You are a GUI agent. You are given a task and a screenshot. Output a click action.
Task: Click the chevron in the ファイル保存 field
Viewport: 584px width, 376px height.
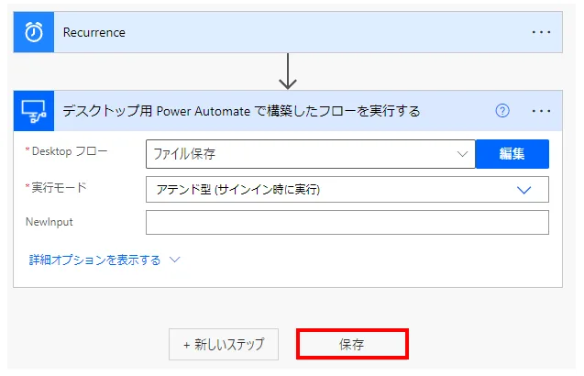pyautogui.click(x=462, y=154)
